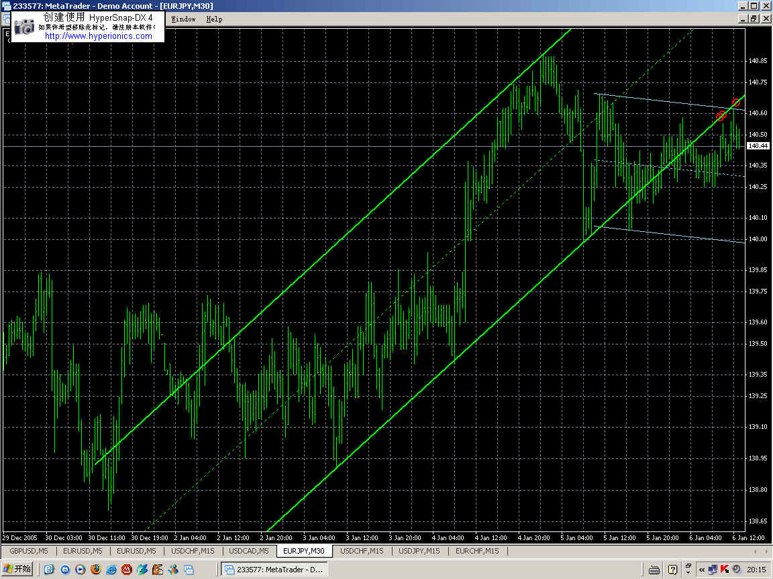
Task: Open the Window menu
Action: (183, 19)
